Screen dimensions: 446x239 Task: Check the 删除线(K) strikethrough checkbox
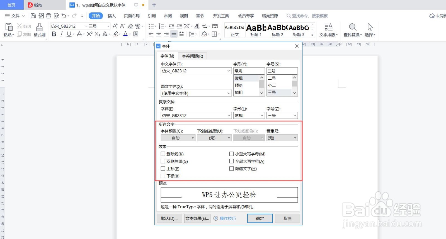click(163, 154)
